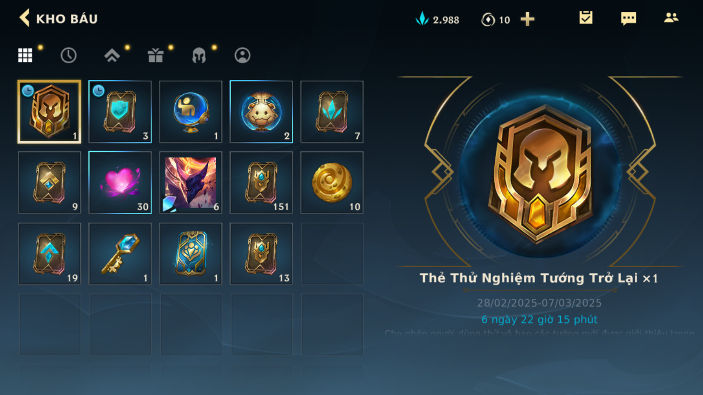Open the chat messages icon
This screenshot has width=703, height=395.
(628, 18)
